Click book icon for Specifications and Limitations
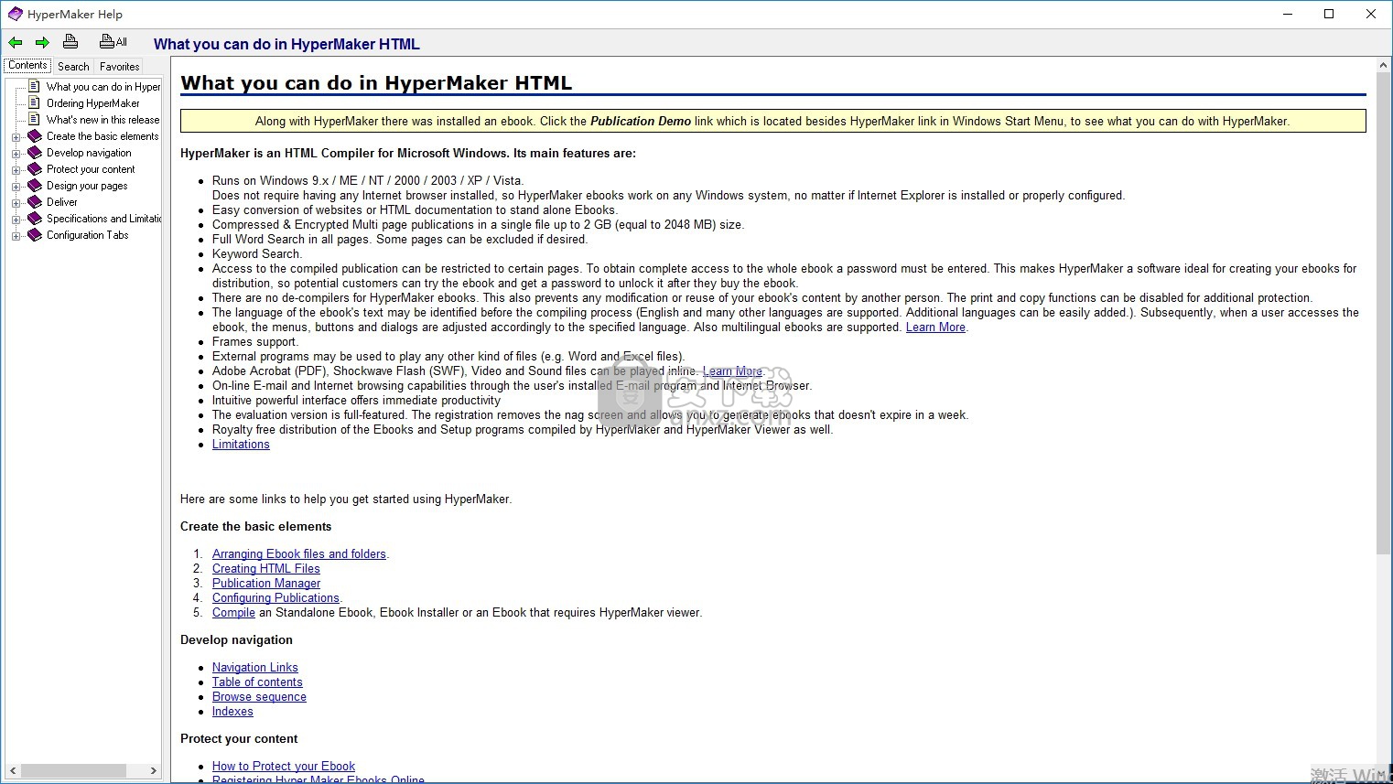Screen dimensions: 1393x784 coord(35,218)
